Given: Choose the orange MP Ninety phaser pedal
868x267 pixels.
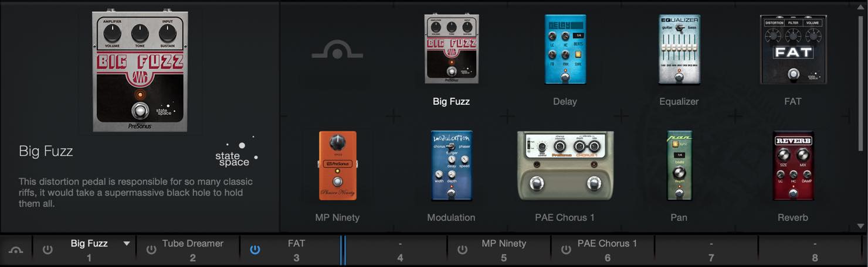Looking at the screenshot, I should [x=337, y=165].
